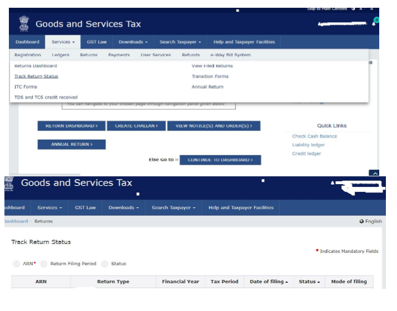The height and width of the screenshot is (311, 397).
Task: Click the ARN column header
Action: click(41, 282)
